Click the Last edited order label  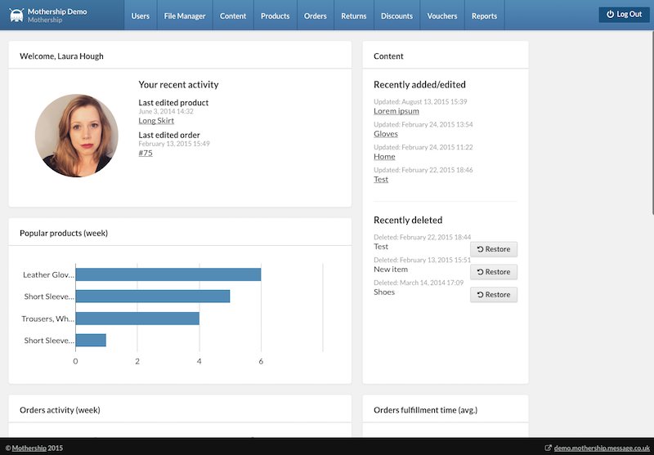click(x=169, y=135)
